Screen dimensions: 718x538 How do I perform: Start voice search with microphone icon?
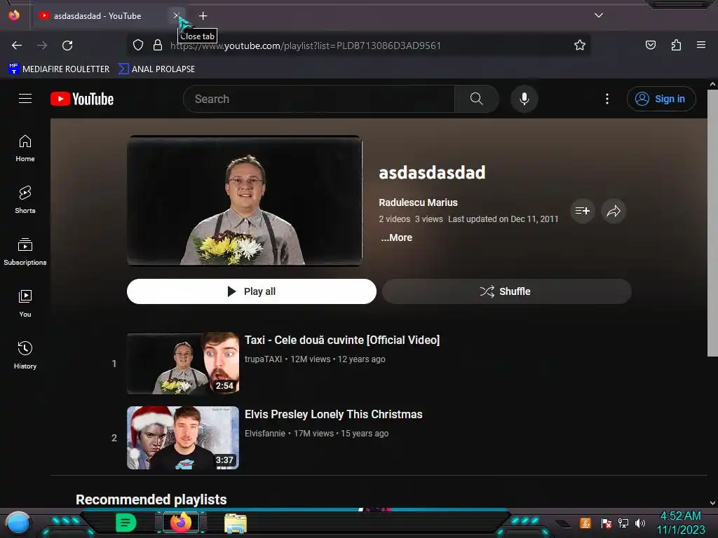[524, 99]
